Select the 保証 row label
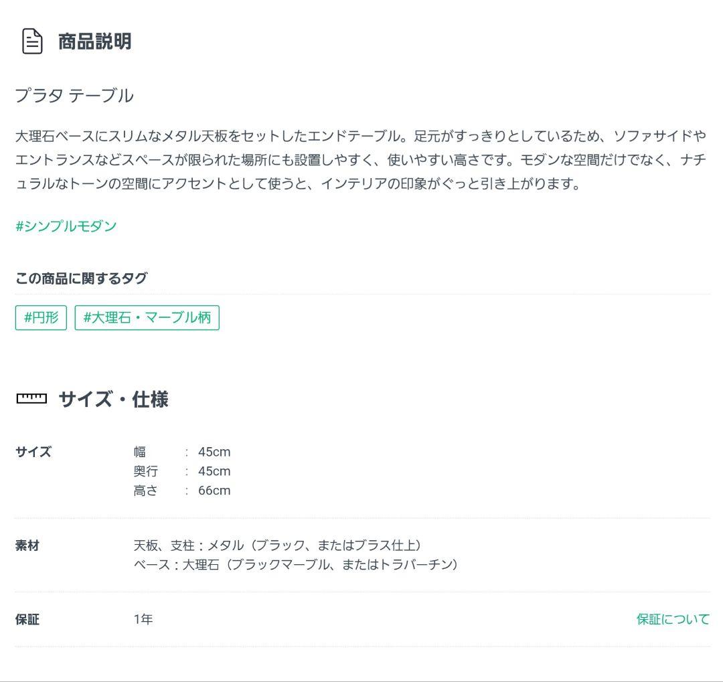 [25, 620]
